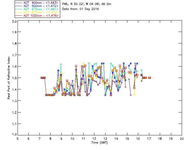Click the y-axis value 1.3
This screenshot has height=150, width=187.
[x=14, y=101]
